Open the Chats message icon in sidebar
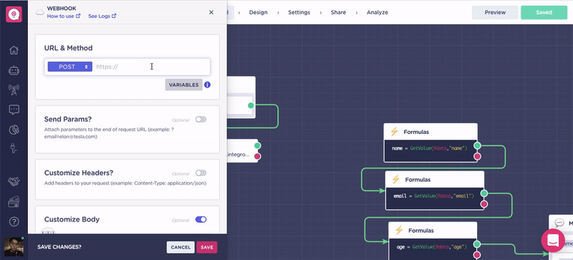This screenshot has width=573, height=260. pyautogui.click(x=14, y=110)
